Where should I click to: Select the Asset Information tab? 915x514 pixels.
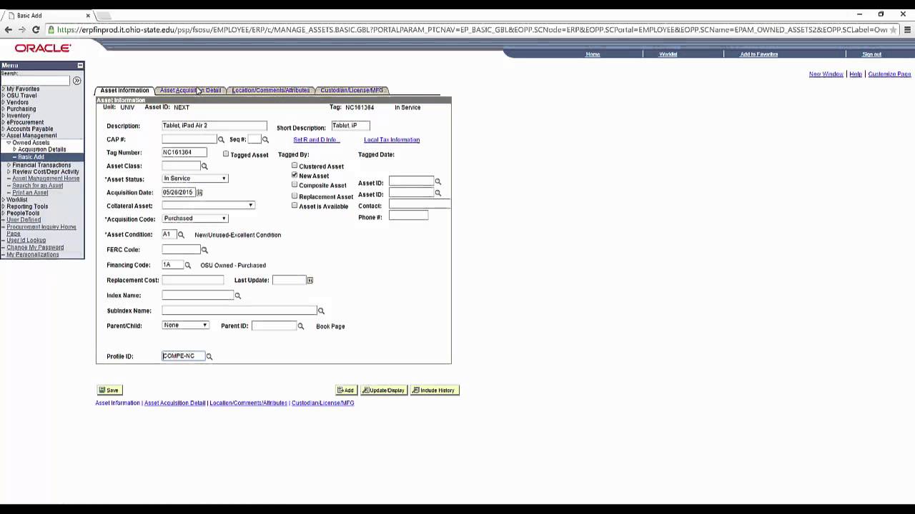(124, 90)
